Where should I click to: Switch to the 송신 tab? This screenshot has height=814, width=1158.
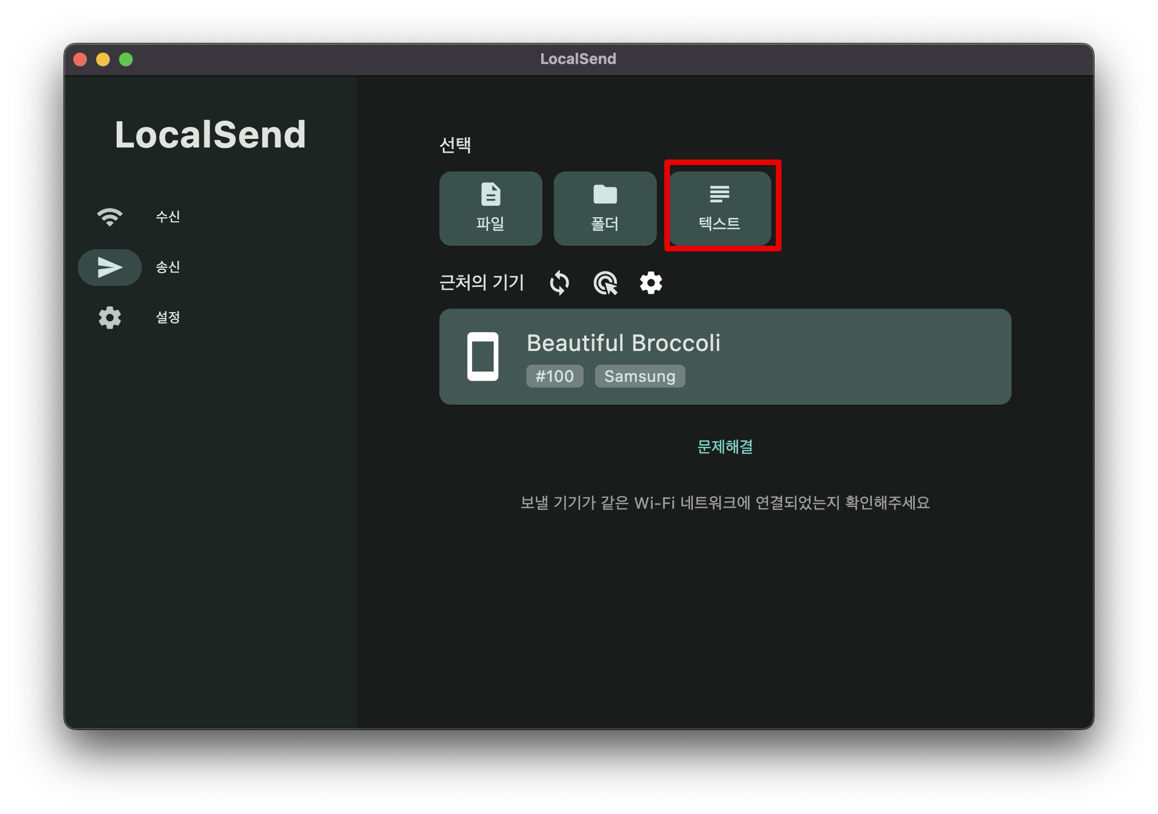pos(168,268)
